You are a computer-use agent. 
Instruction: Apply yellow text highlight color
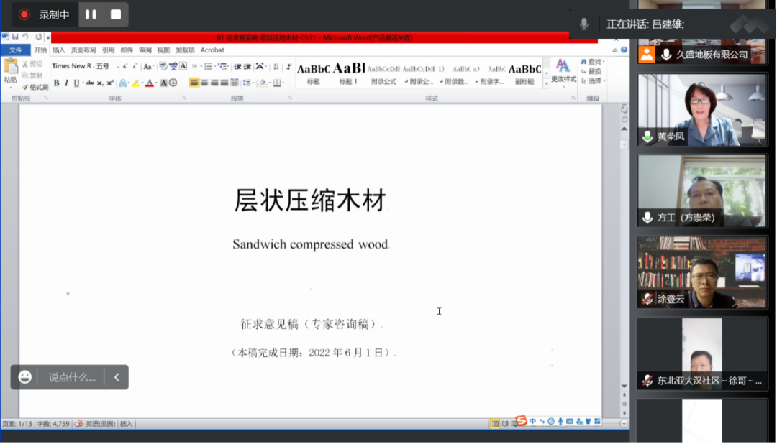pos(136,83)
